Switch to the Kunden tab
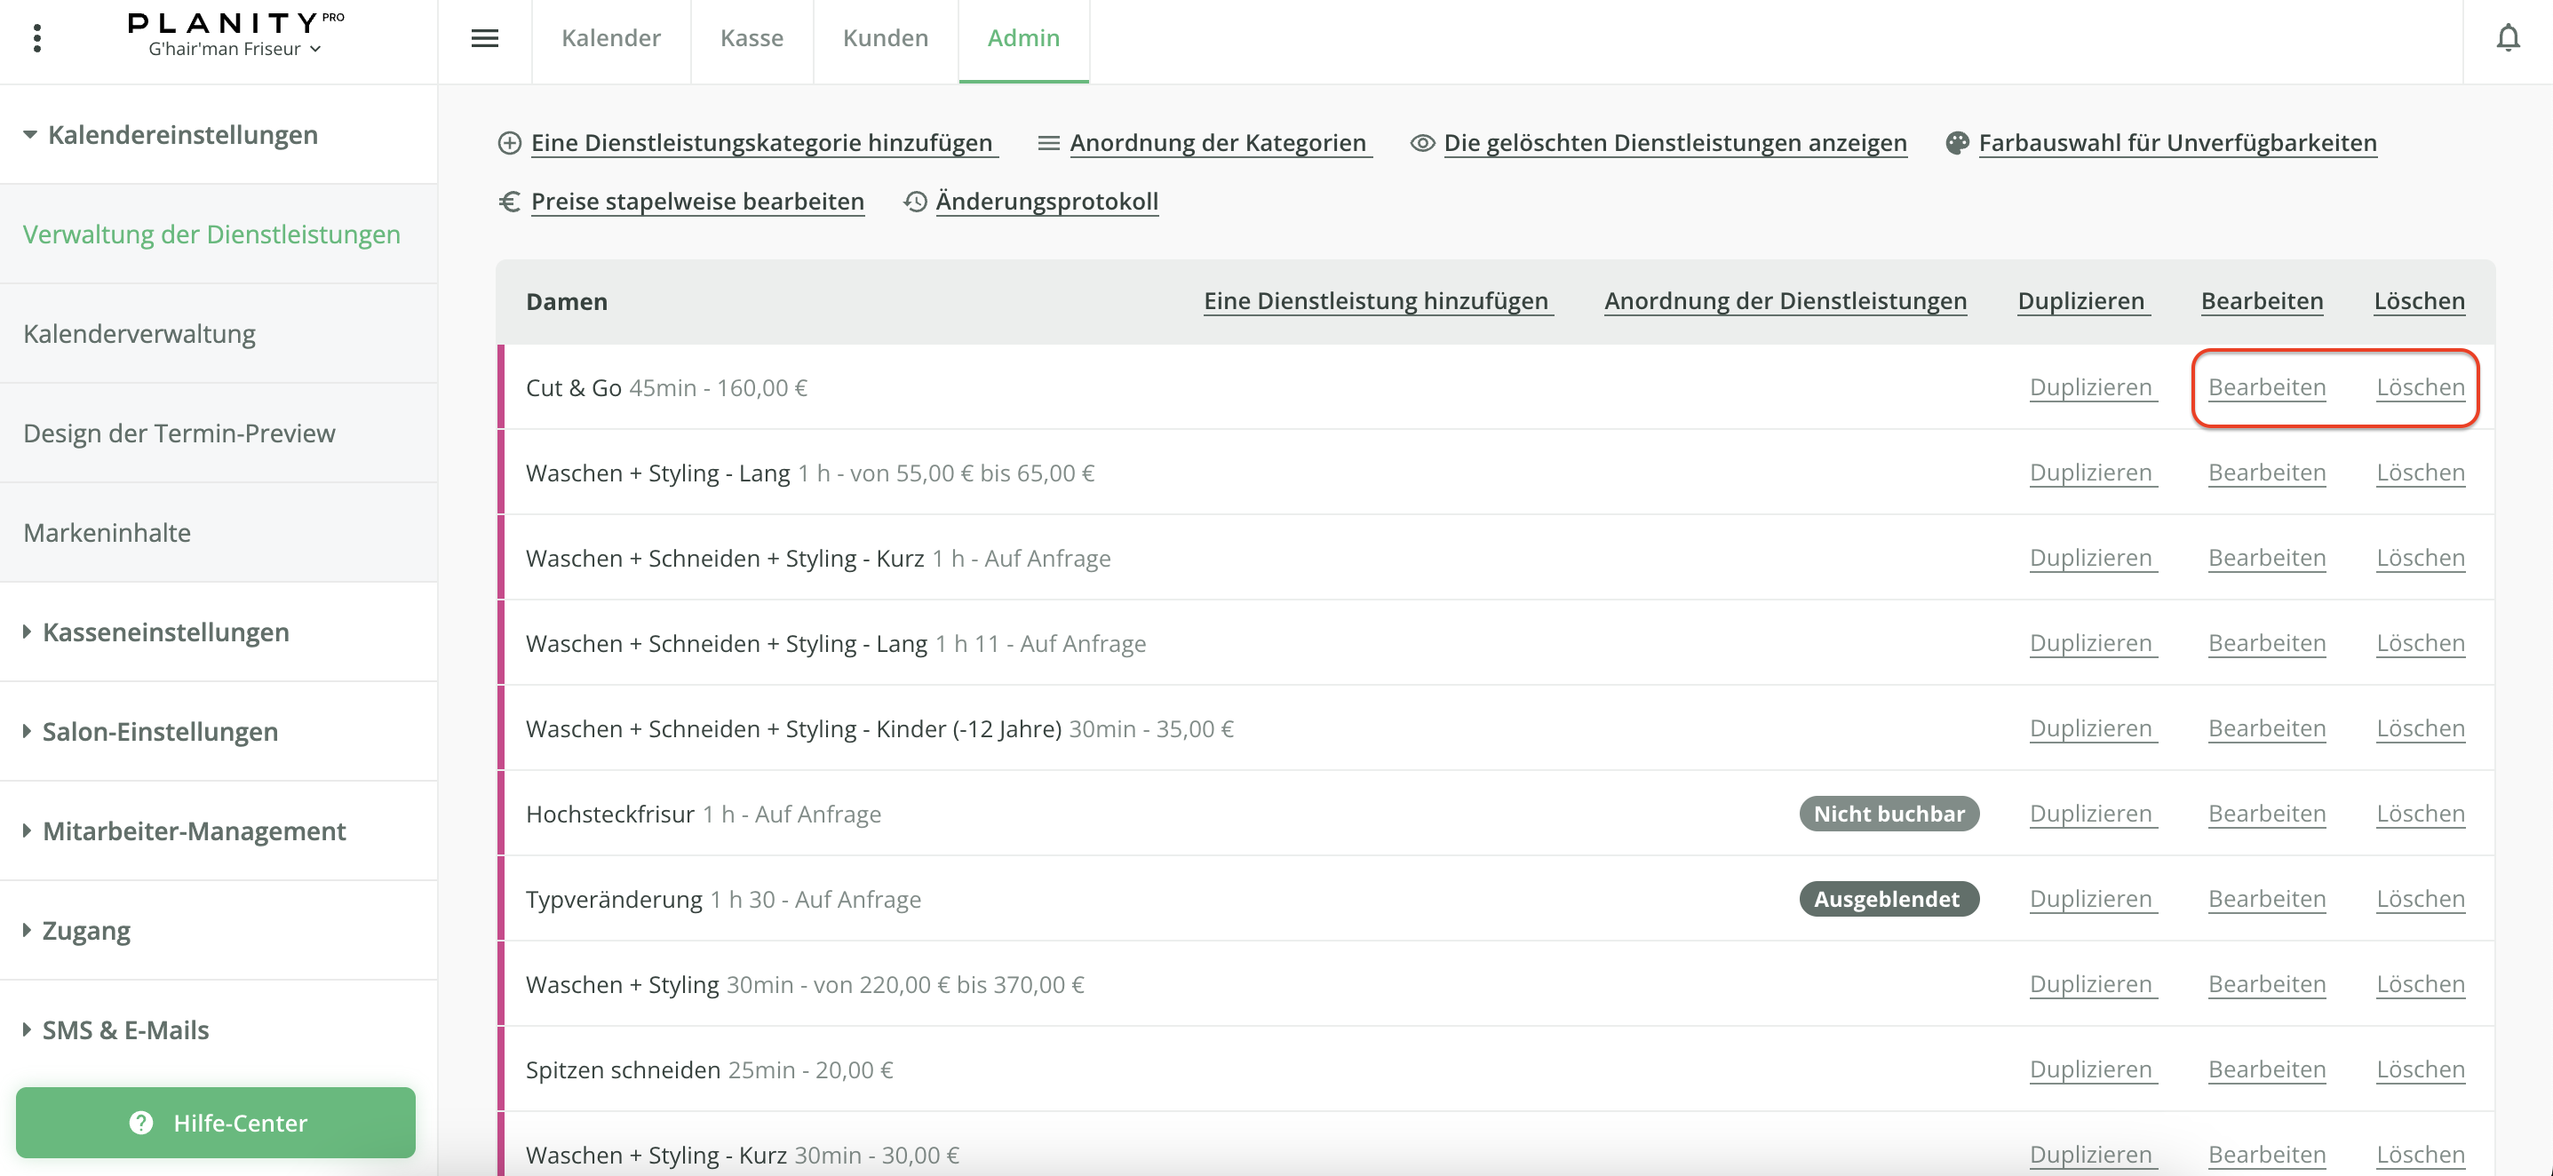Image resolution: width=2553 pixels, height=1176 pixels. click(x=885, y=37)
